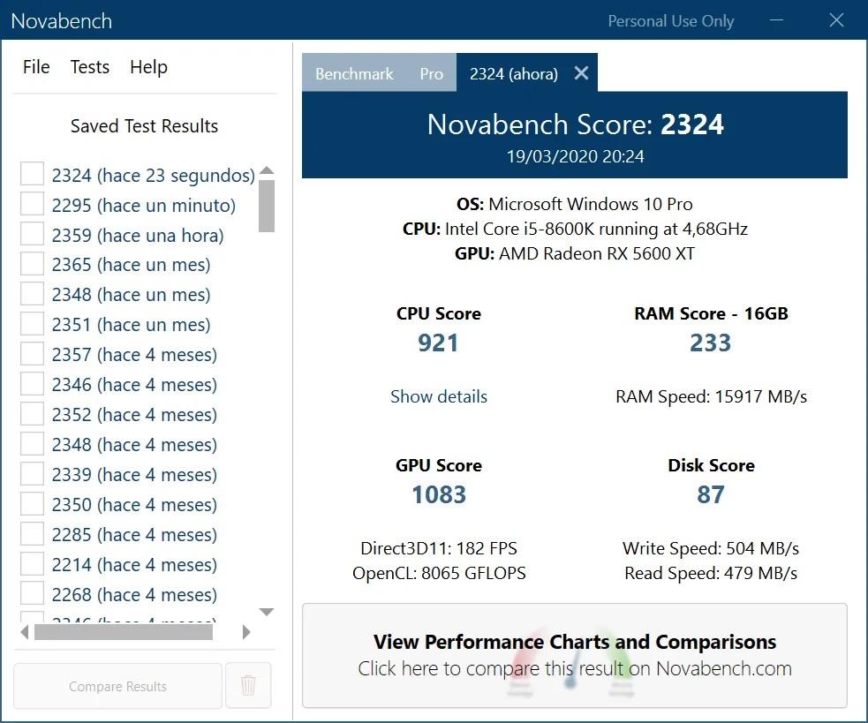
Task: Click the Disk Score value 87
Action: (711, 494)
